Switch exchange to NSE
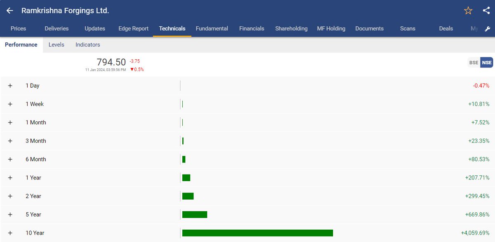Image resolution: width=495 pixels, height=242 pixels. click(487, 63)
